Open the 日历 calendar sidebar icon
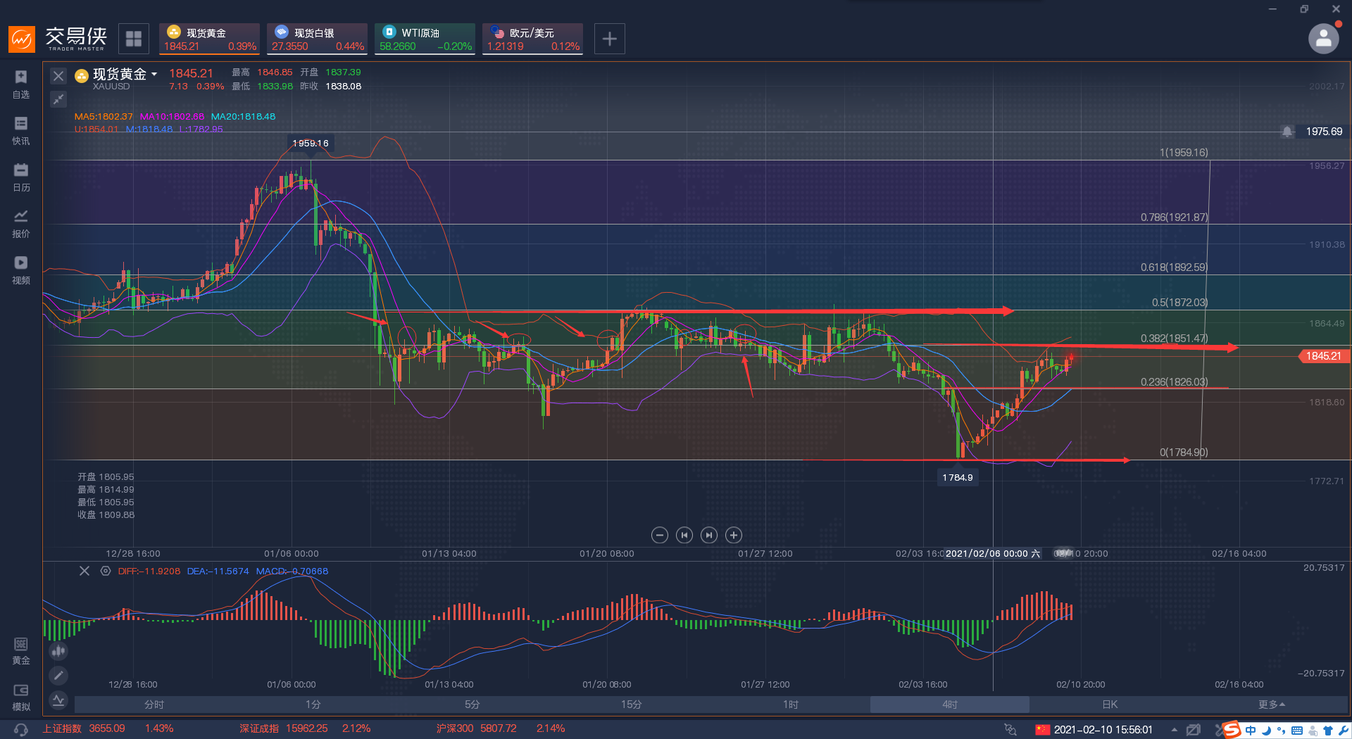This screenshot has width=1352, height=739. point(21,177)
